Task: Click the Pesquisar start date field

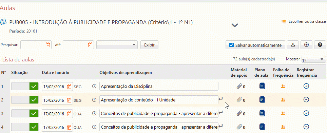Action: point(36,44)
